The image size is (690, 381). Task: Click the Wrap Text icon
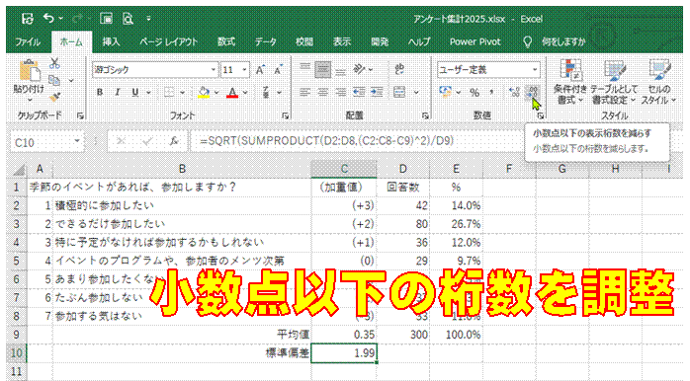[399, 69]
